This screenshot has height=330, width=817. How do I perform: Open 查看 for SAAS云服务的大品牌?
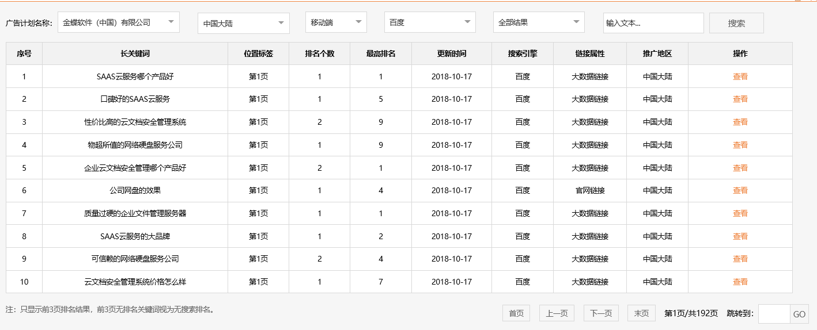740,236
